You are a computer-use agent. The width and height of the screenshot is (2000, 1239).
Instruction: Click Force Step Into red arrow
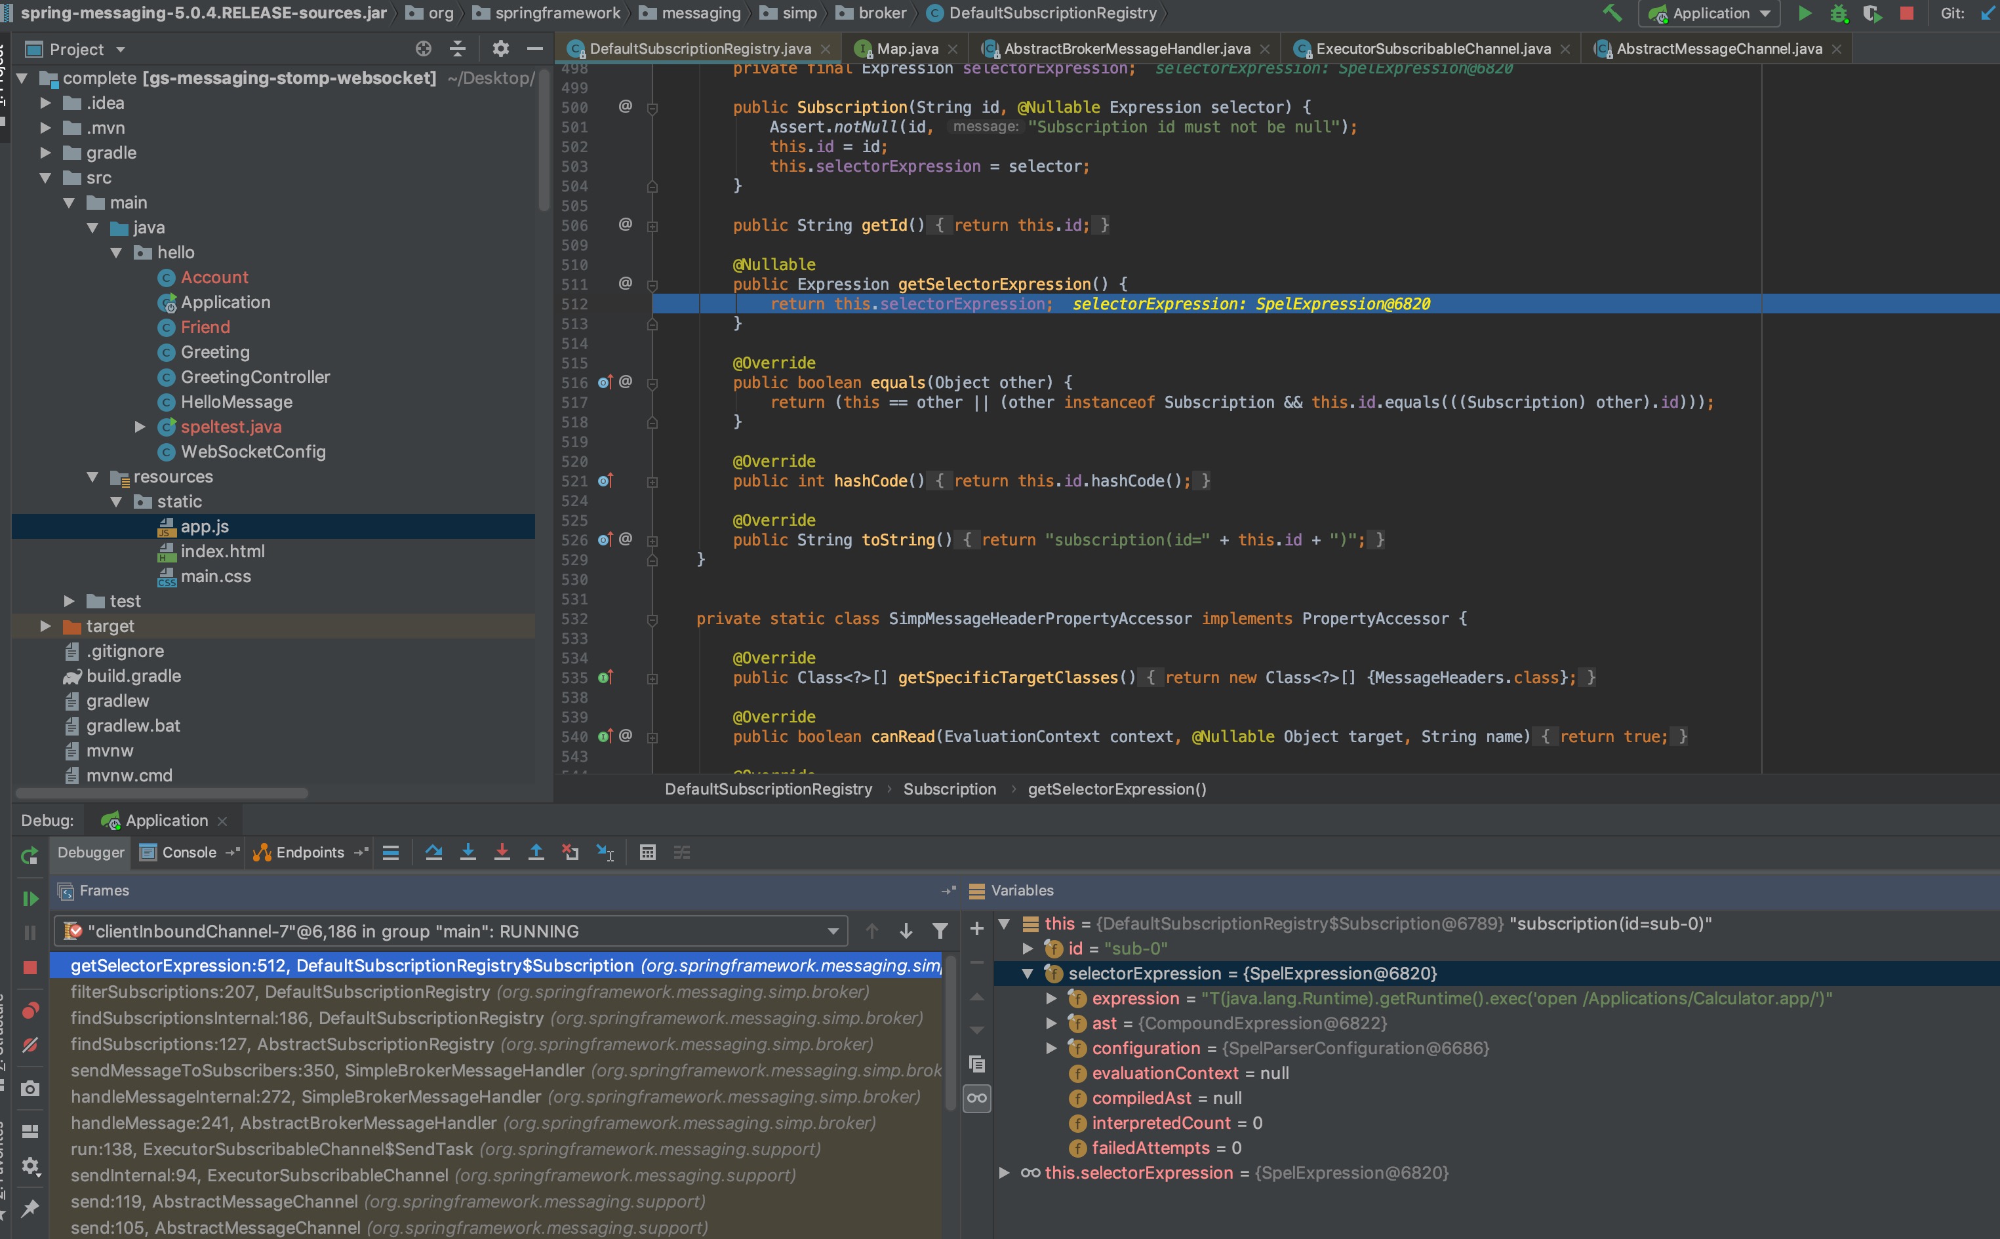502,852
